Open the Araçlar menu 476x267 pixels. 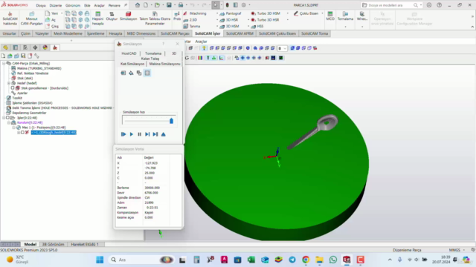point(99,5)
